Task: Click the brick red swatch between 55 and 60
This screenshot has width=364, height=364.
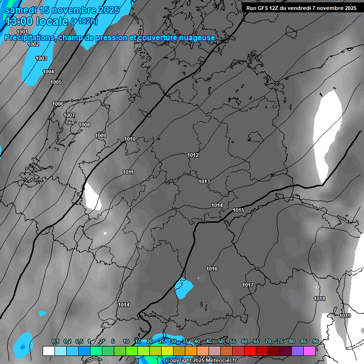Action: pyautogui.click(x=238, y=351)
